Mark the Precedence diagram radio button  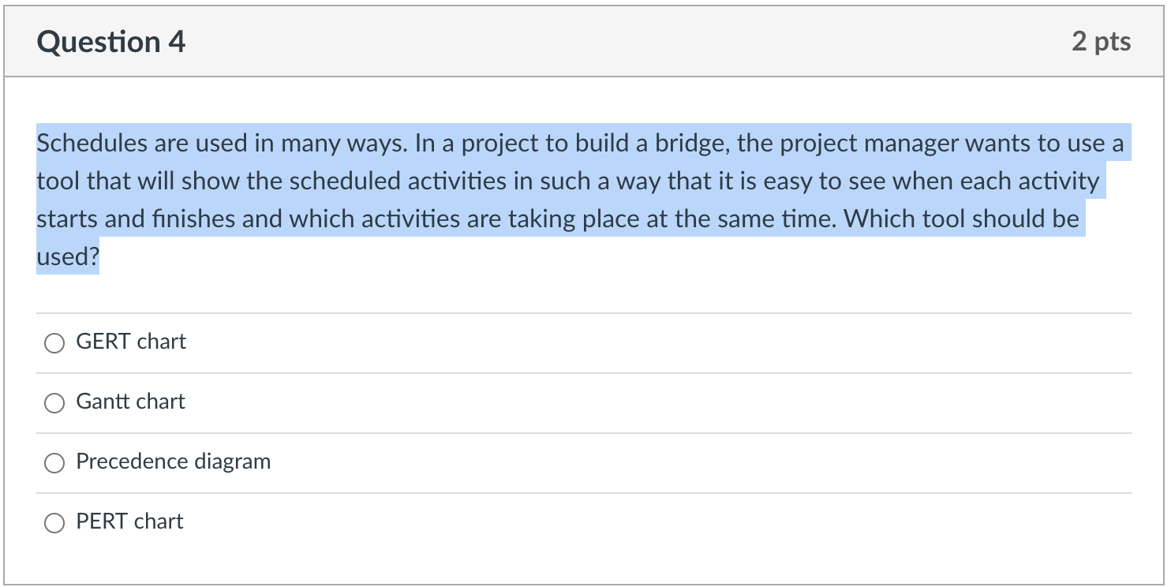(54, 462)
